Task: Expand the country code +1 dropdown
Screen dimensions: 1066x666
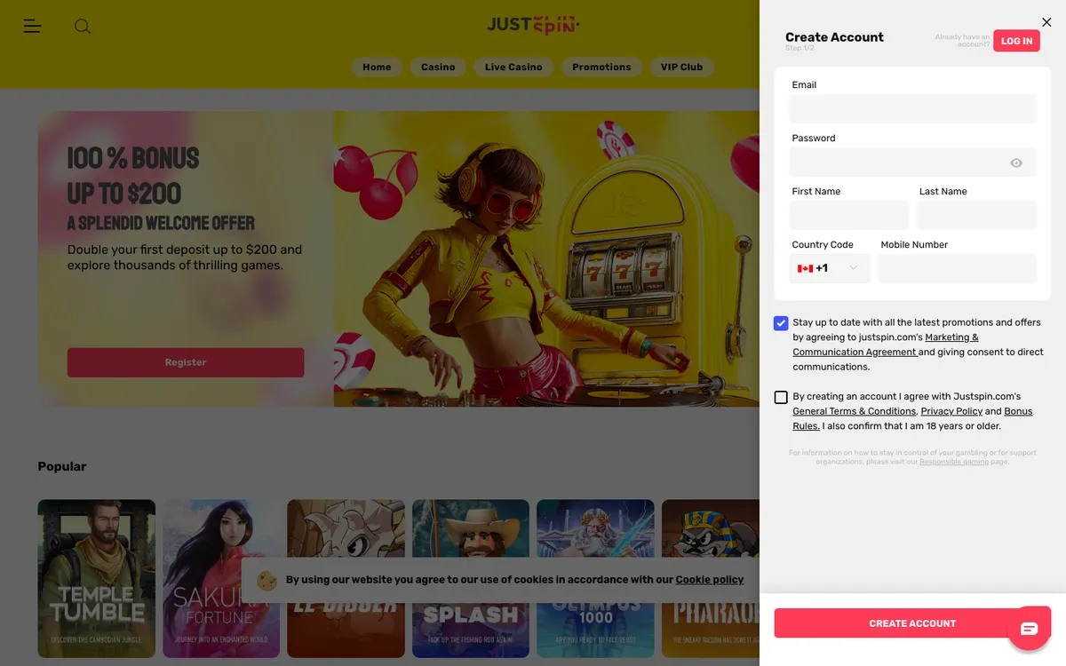Action: 830,268
